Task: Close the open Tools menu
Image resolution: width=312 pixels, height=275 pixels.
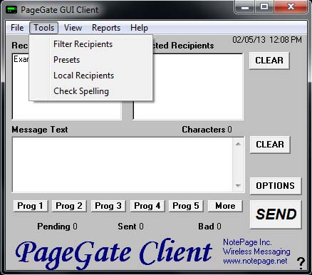Action: tap(44, 28)
